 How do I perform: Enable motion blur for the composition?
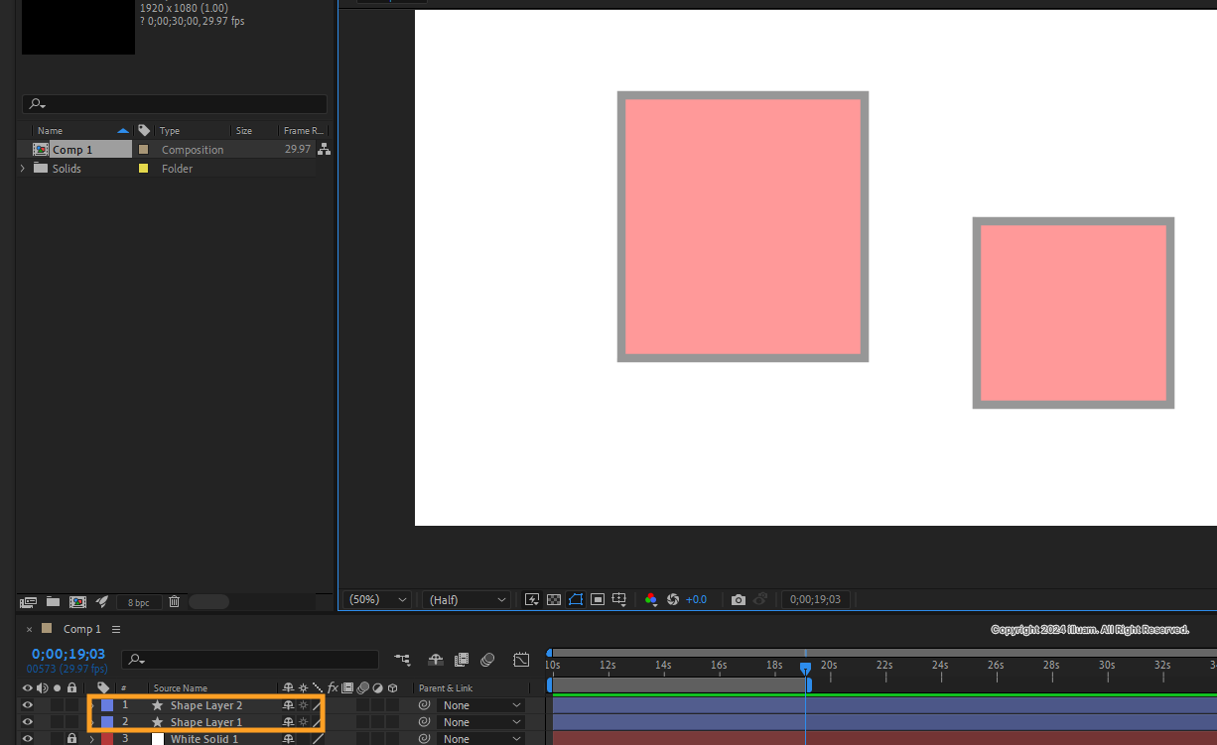pos(487,660)
